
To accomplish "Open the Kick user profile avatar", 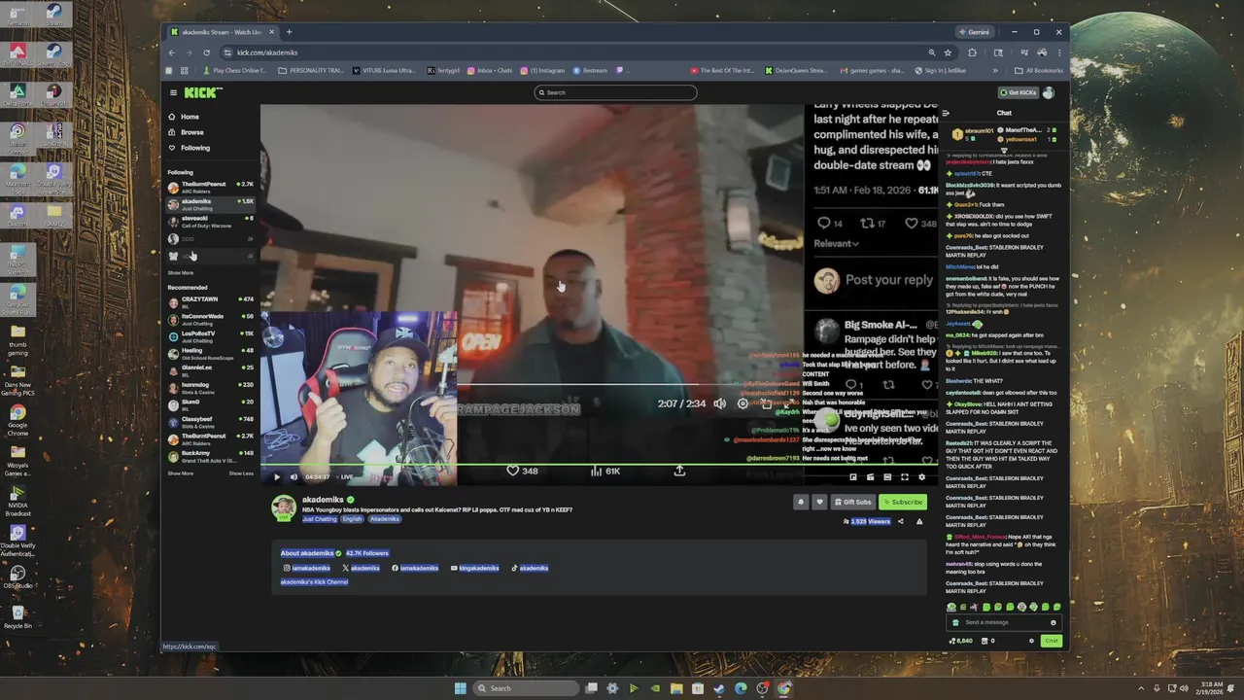I will pos(1049,92).
